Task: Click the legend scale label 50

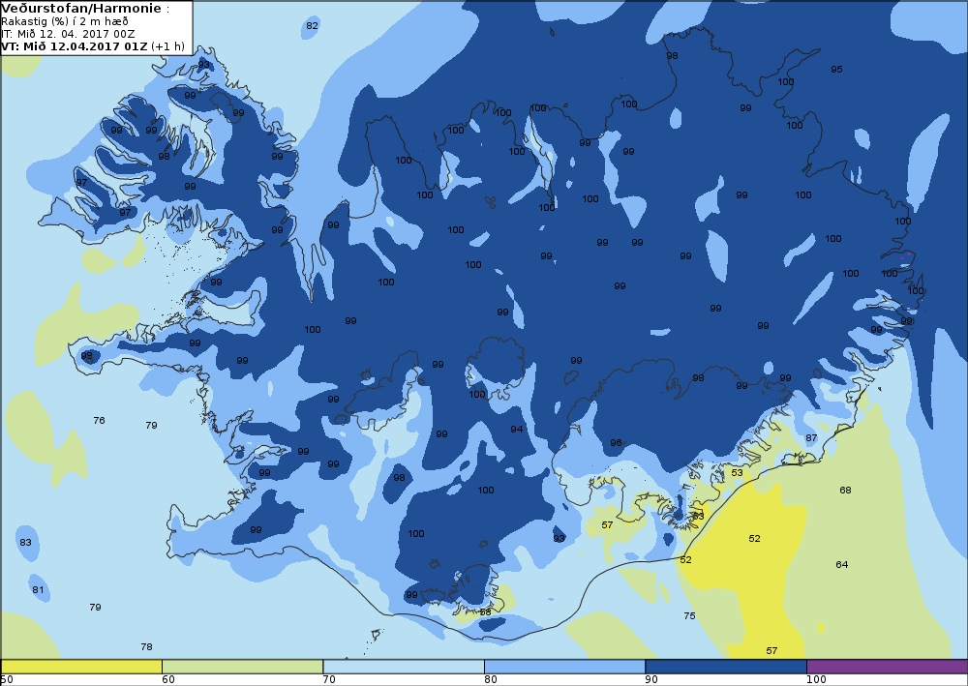Action: click(7, 680)
